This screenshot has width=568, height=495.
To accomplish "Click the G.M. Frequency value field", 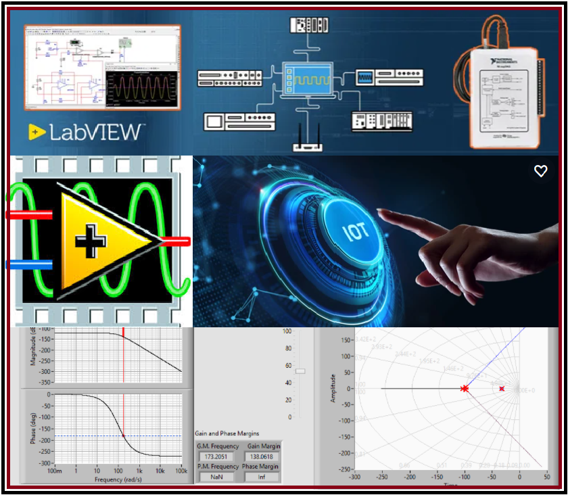I will point(217,457).
